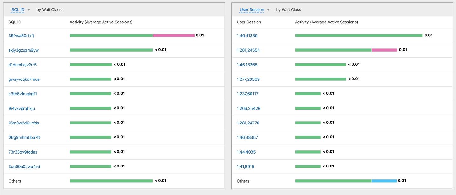Click SQL ID c3tb6vfmqkgf1
This screenshot has width=456, height=195.
click(x=23, y=94)
